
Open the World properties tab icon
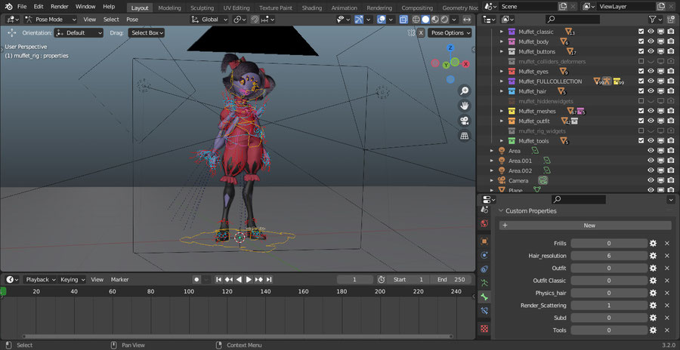484,223
